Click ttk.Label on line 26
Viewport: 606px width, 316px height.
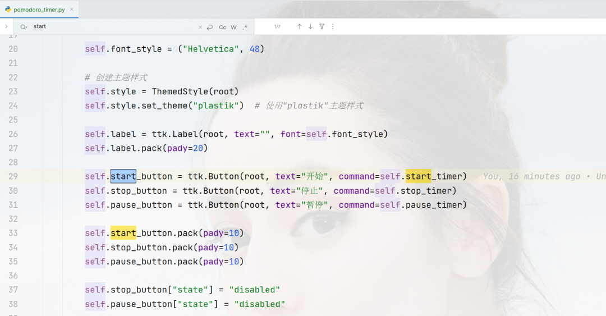tap(175, 134)
